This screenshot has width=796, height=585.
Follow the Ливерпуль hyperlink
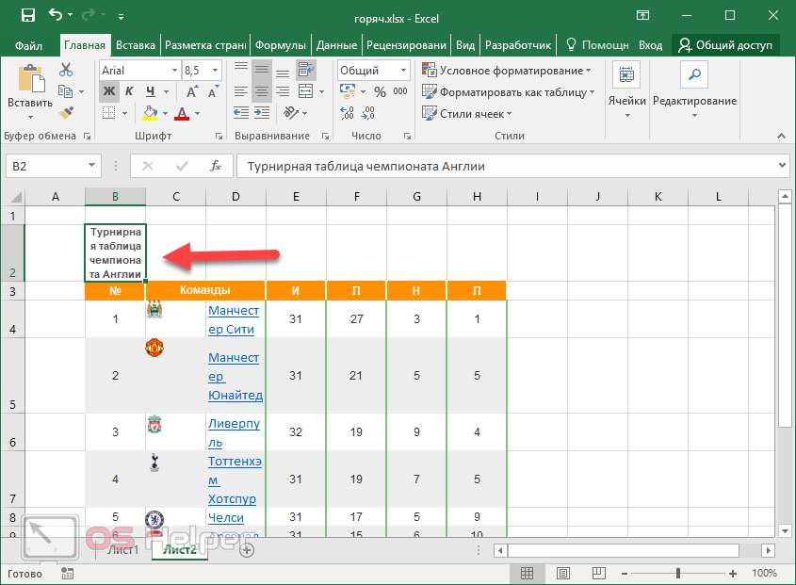point(232,431)
